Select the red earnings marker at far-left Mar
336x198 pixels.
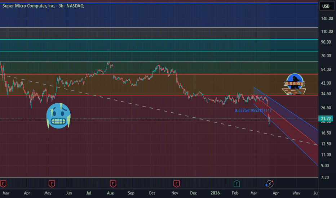tap(4, 184)
